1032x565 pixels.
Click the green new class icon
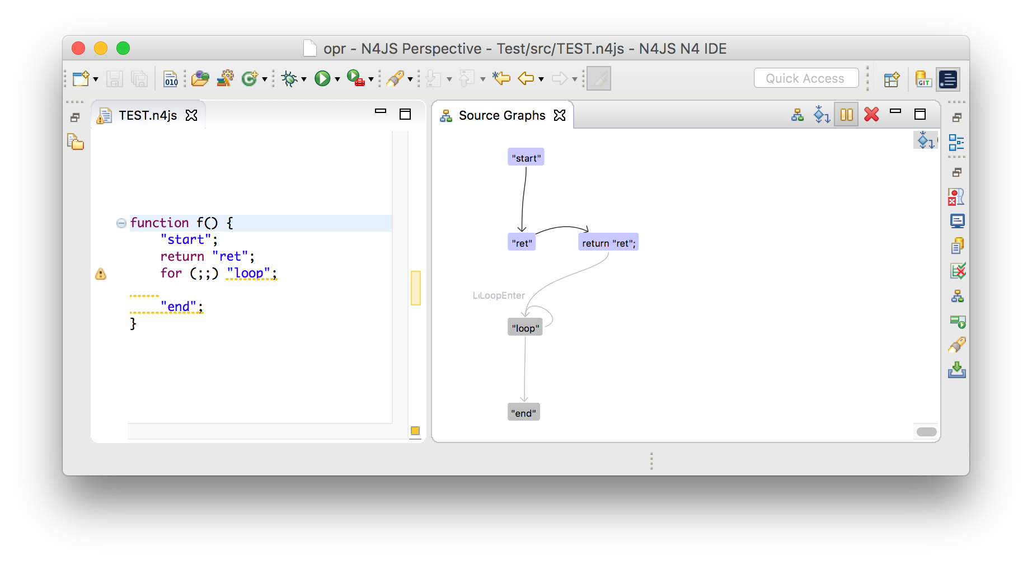[x=249, y=79]
